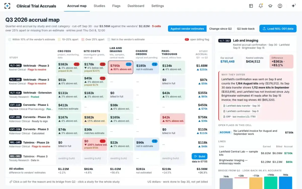302x189 pixels.
Task: Click Load NXL-301 data button
Action: [278, 28]
